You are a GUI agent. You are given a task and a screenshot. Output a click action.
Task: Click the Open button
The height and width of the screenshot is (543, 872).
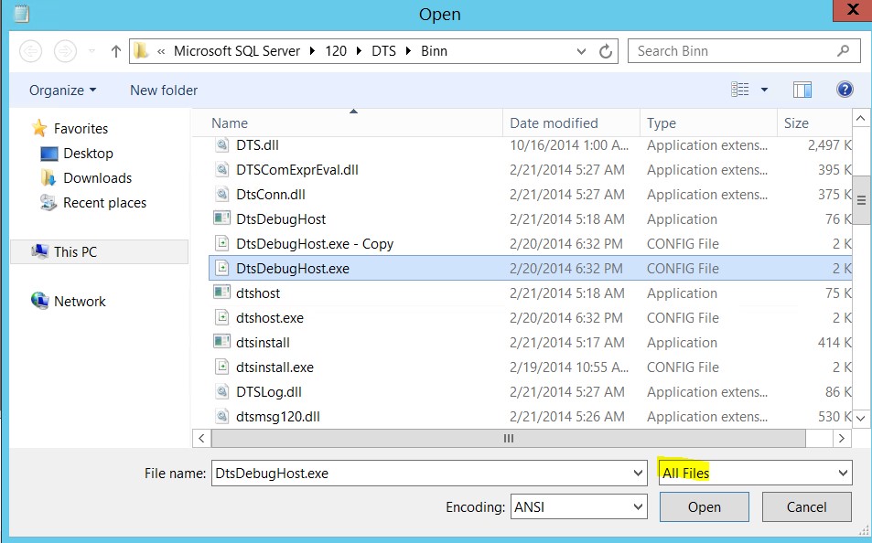[x=704, y=506]
